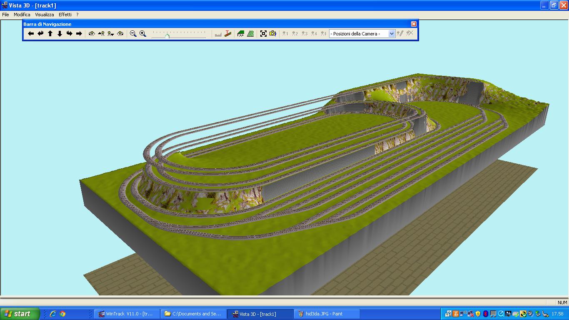Open the ? help menu
This screenshot has width=569, height=320.
pyautogui.click(x=77, y=15)
